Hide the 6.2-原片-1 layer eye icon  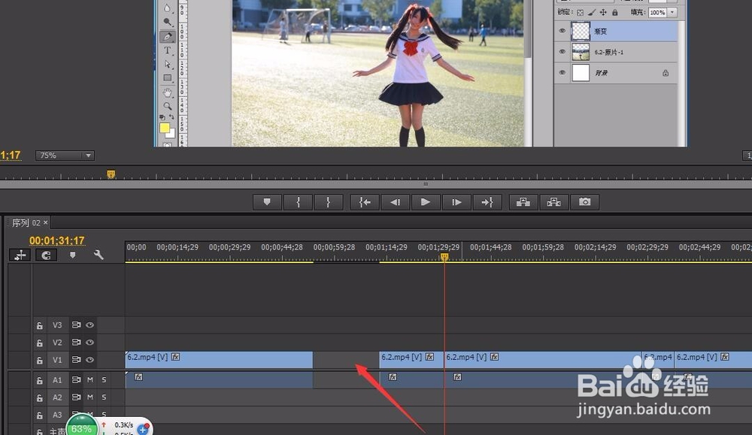562,52
